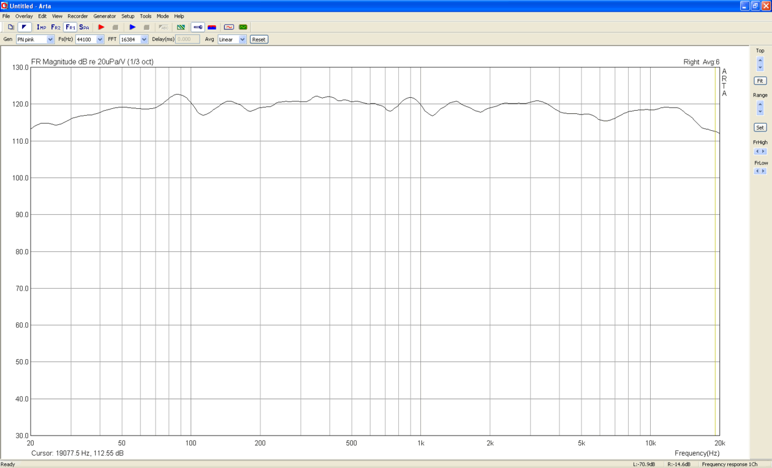The height and width of the screenshot is (468, 772).
Task: Open the Tools menu
Action: (x=145, y=17)
